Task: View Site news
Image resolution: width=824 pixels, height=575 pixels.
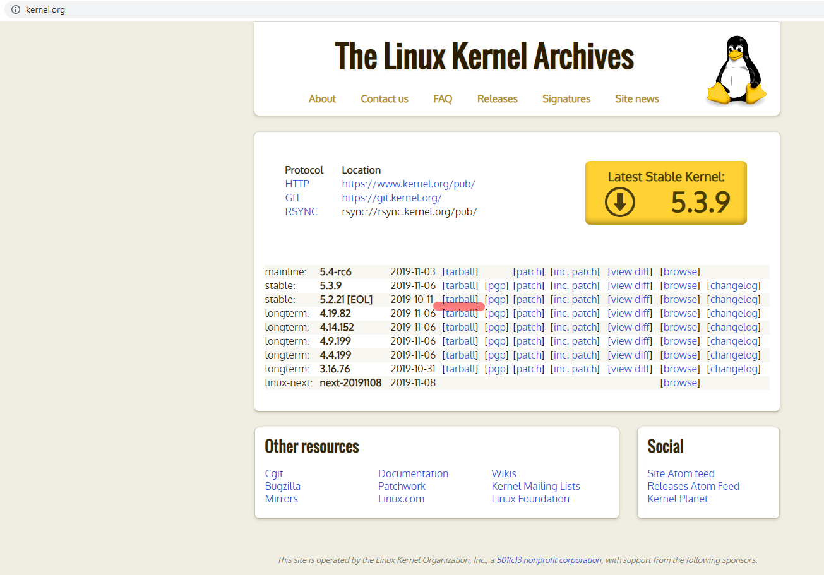Action: click(x=637, y=98)
